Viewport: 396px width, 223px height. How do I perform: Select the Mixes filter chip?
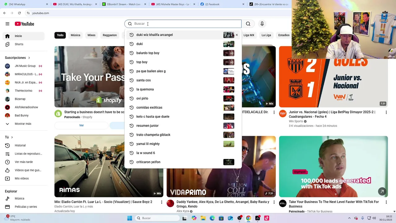92,35
